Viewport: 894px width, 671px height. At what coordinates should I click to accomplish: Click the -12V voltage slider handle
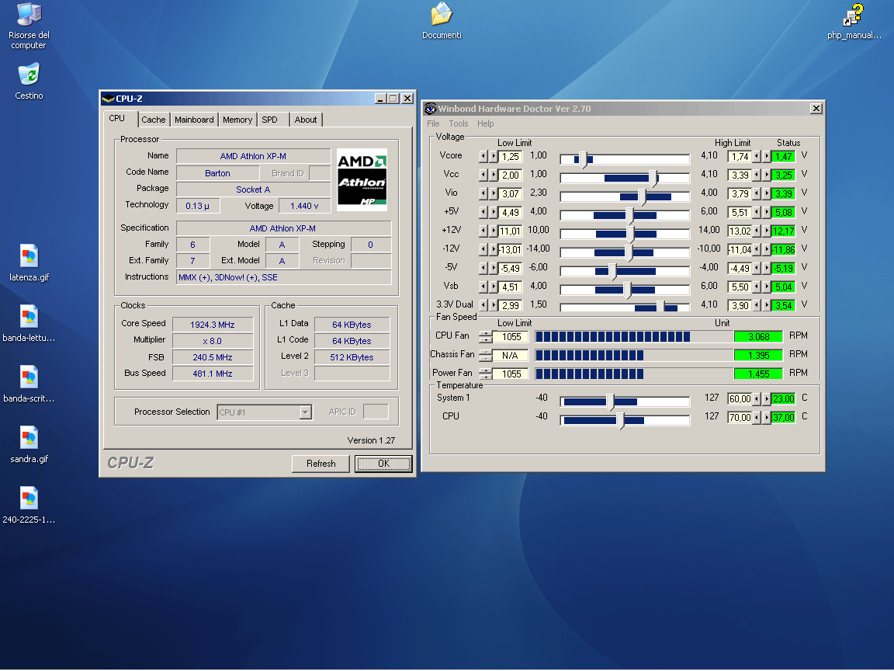[629, 252]
